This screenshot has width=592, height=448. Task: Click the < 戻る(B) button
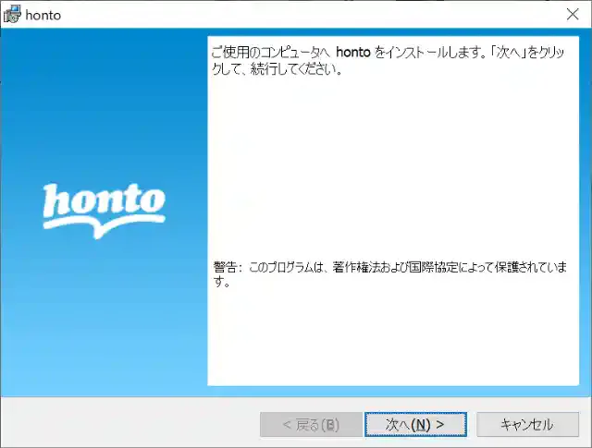[311, 425]
